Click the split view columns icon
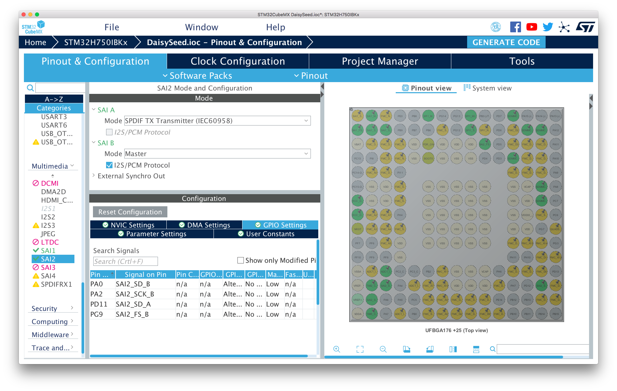Image resolution: width=617 pixels, height=391 pixels. pyautogui.click(x=453, y=349)
